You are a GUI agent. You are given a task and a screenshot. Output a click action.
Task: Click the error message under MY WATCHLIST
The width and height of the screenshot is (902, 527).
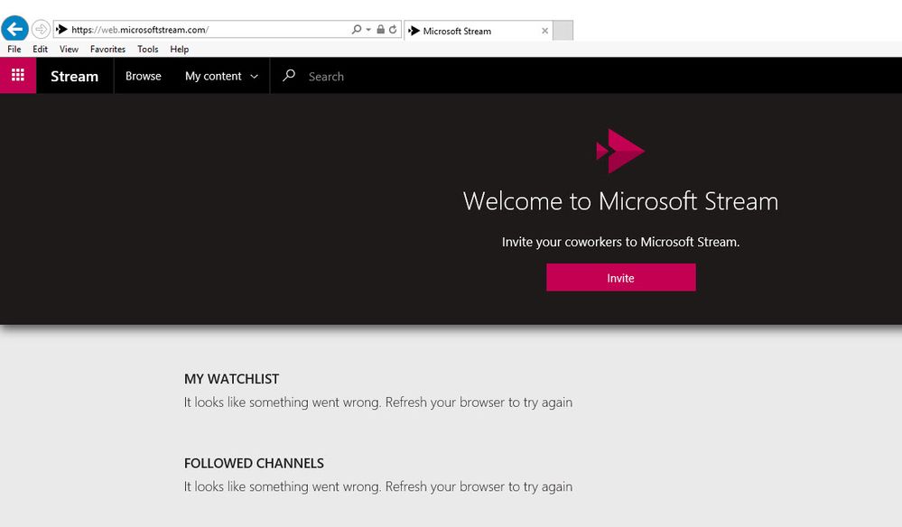pos(378,402)
